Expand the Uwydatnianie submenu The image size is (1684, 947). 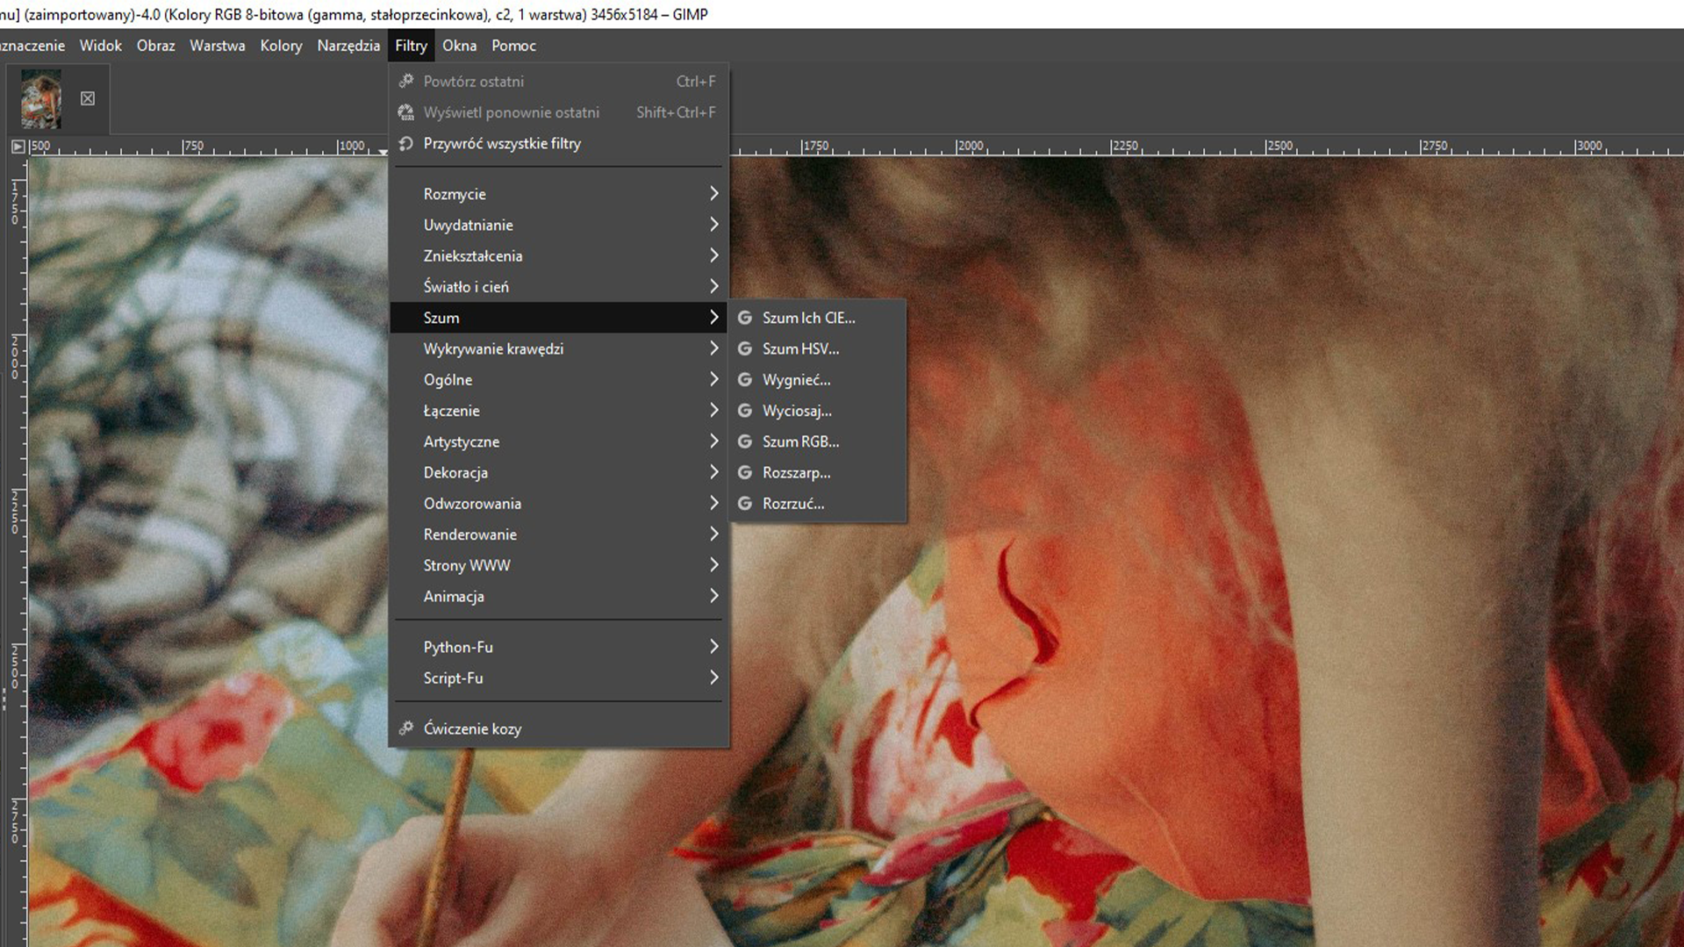click(x=559, y=225)
